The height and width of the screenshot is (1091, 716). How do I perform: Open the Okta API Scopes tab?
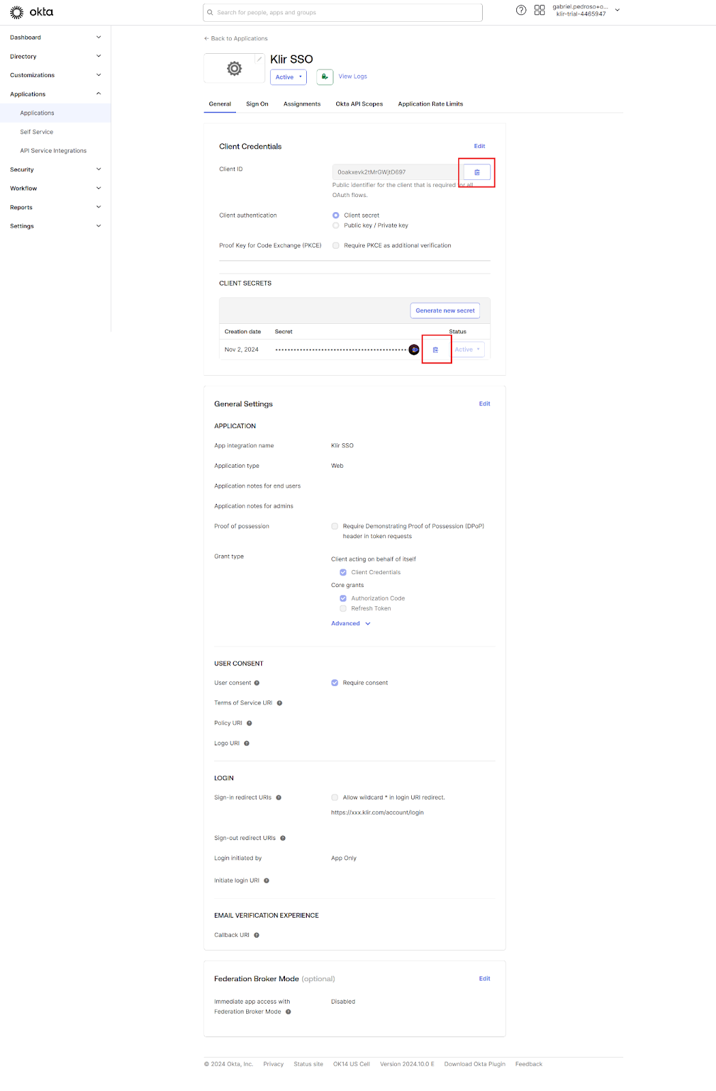359,104
